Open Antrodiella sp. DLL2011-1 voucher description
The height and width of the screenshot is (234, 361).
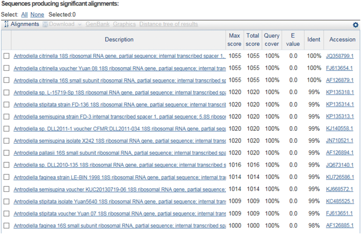pyautogui.click(x=120, y=129)
